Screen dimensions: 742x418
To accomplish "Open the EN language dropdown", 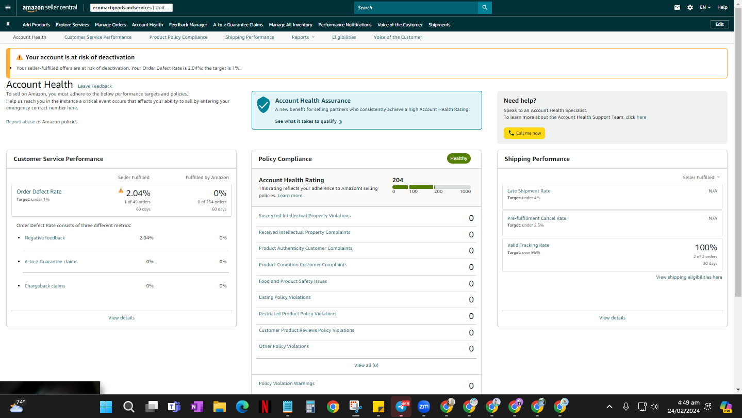I will (x=705, y=8).
